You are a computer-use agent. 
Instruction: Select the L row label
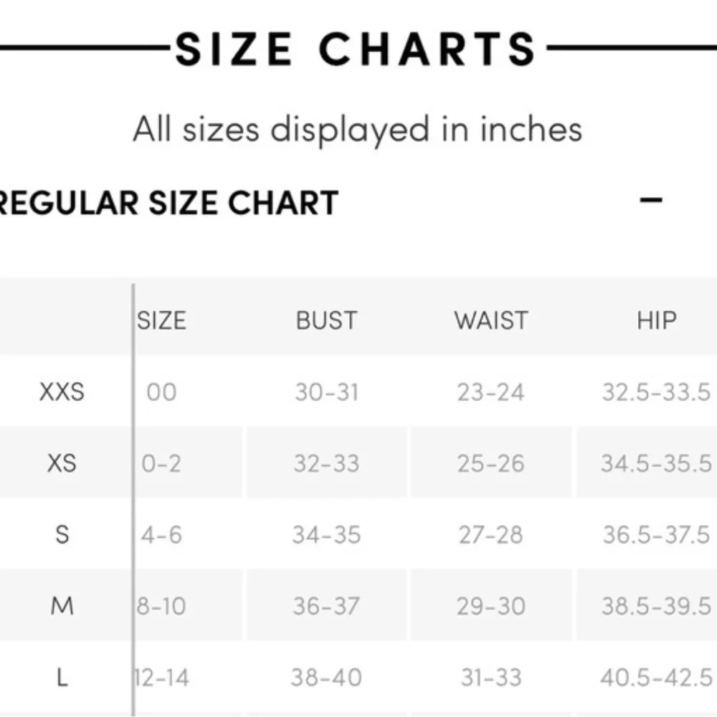pyautogui.click(x=62, y=678)
